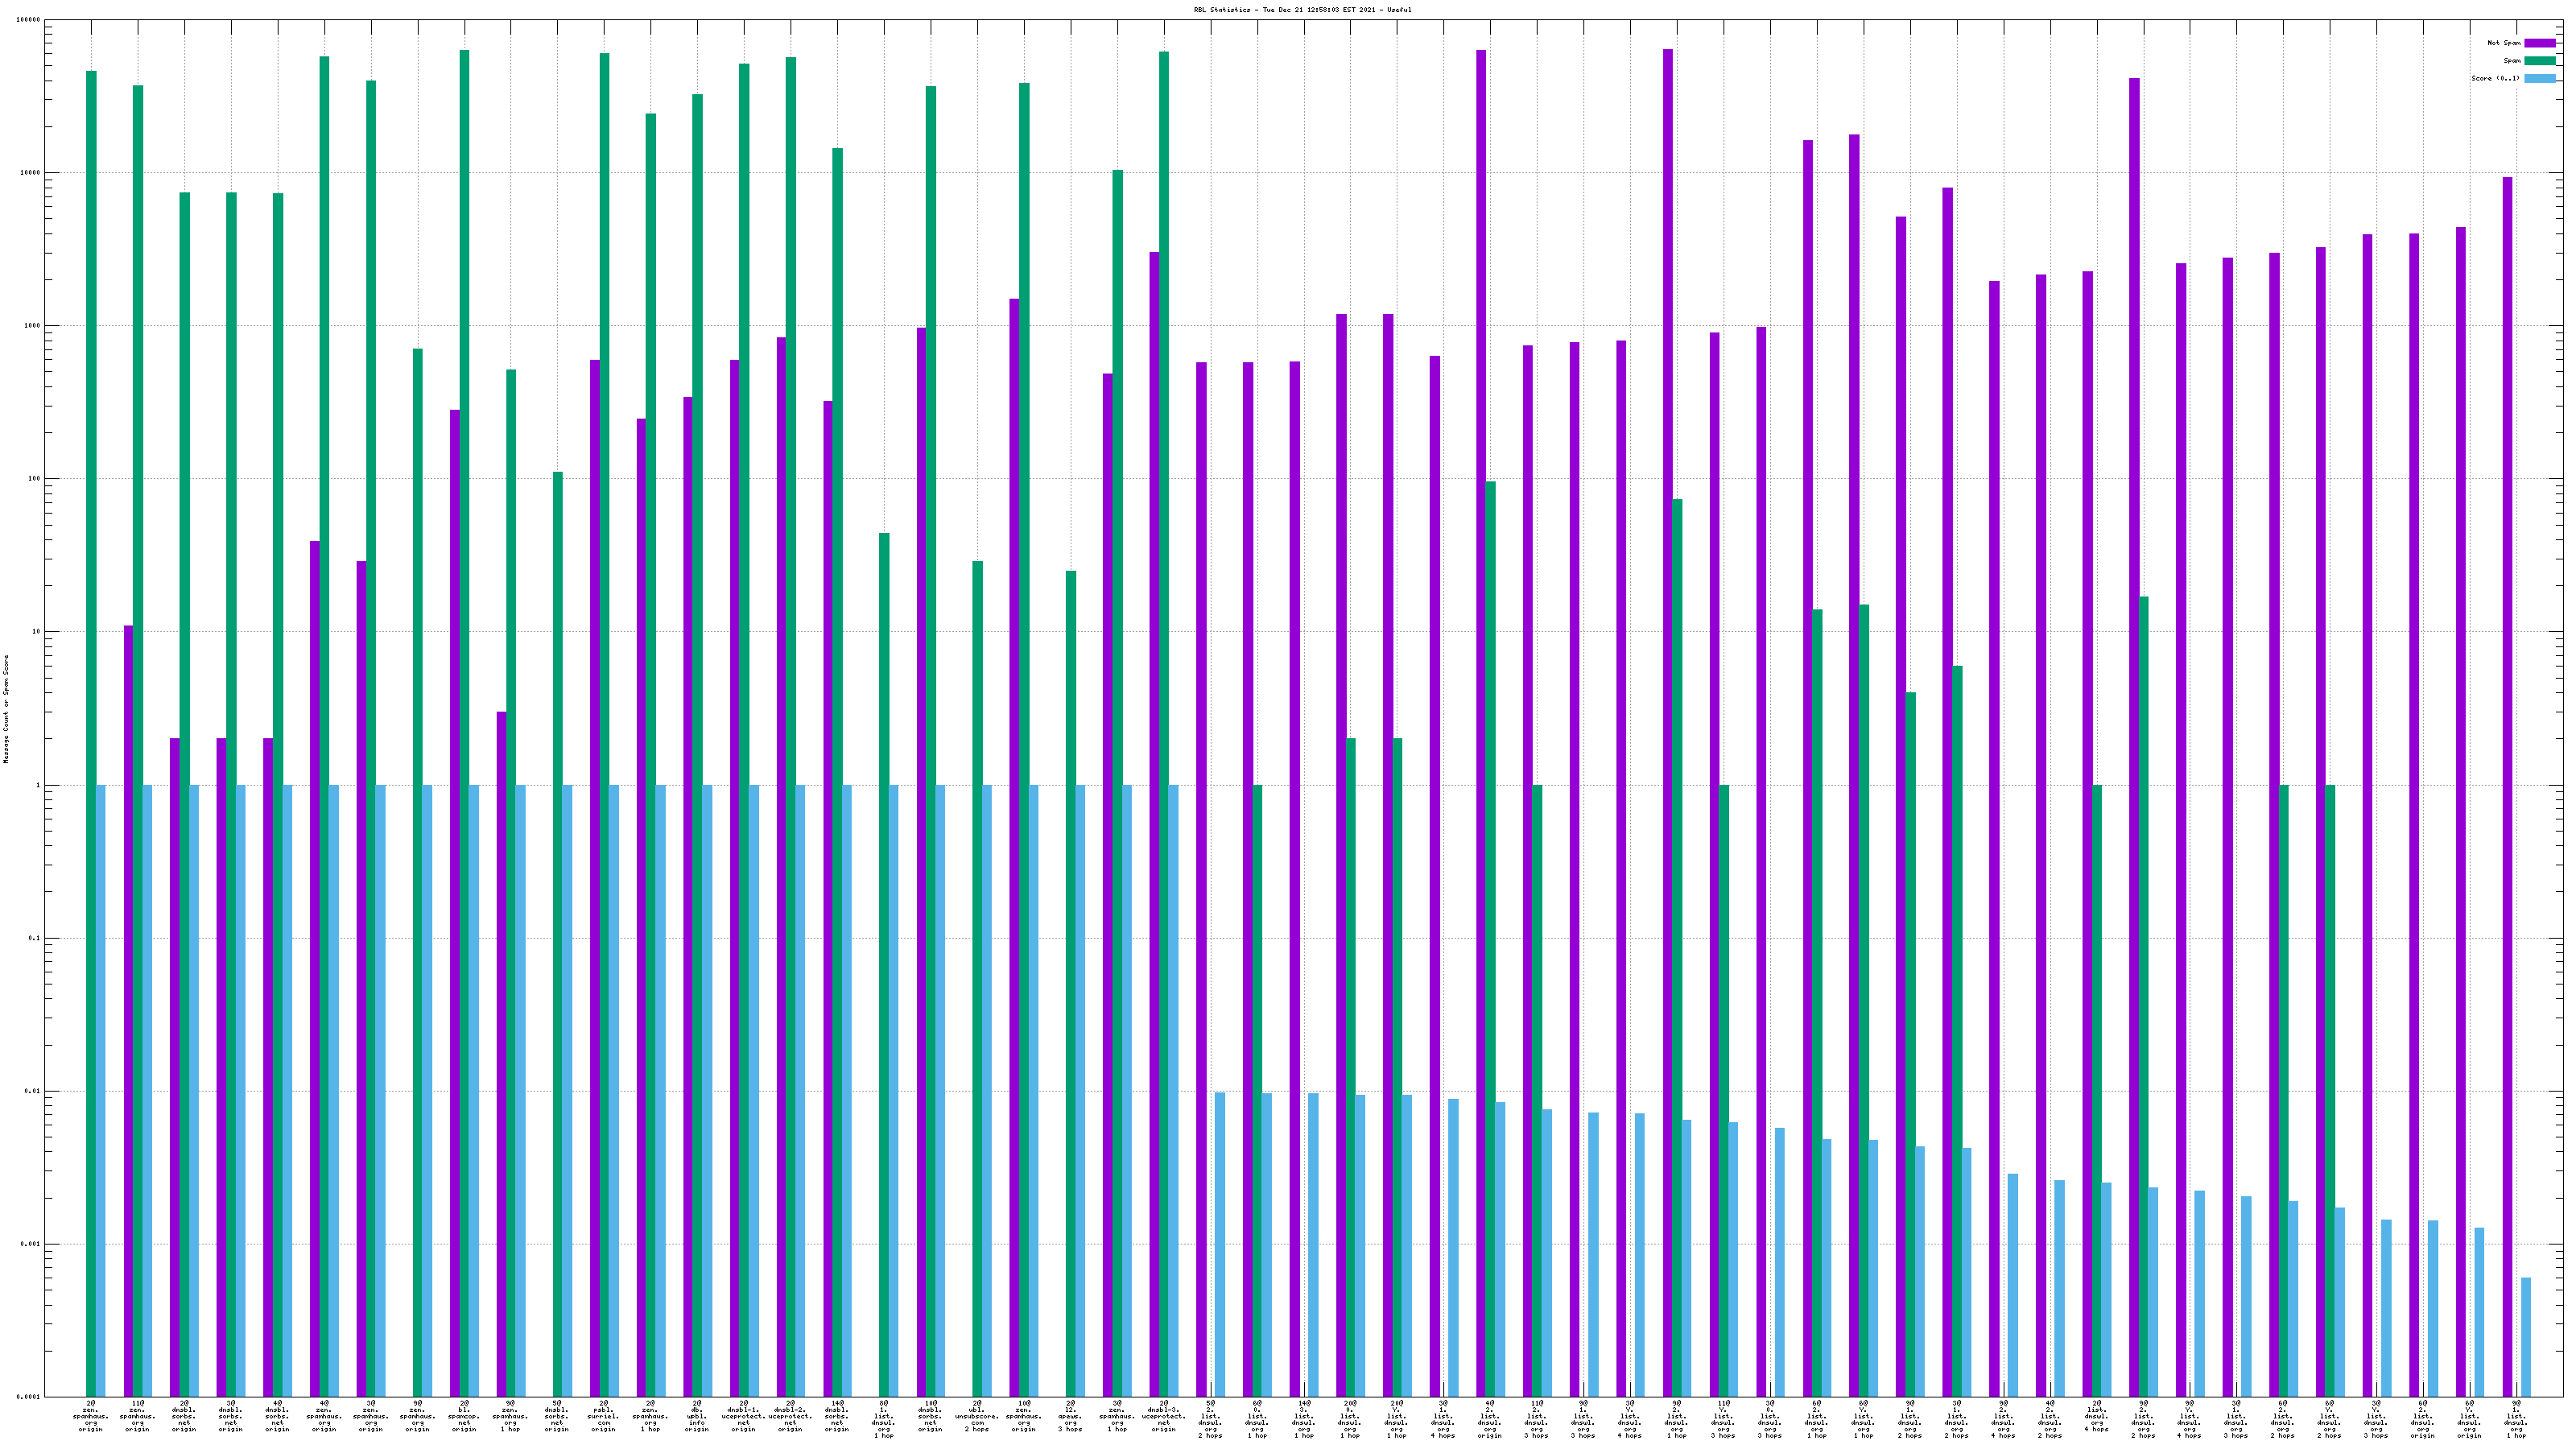This screenshot has height=1449, width=2576.
Task: Click the 12.apews.org 3 hops label
Action: [x=1070, y=1416]
